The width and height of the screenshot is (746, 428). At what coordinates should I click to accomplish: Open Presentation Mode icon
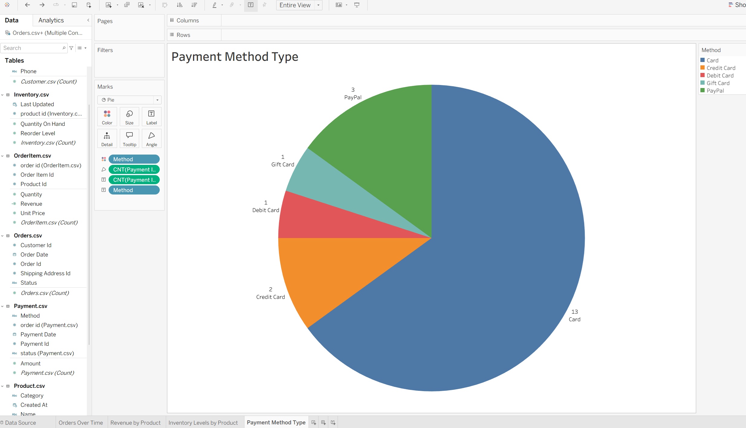click(357, 5)
